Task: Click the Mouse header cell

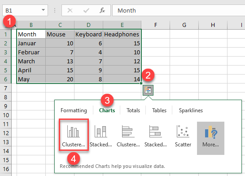Action: [60, 34]
